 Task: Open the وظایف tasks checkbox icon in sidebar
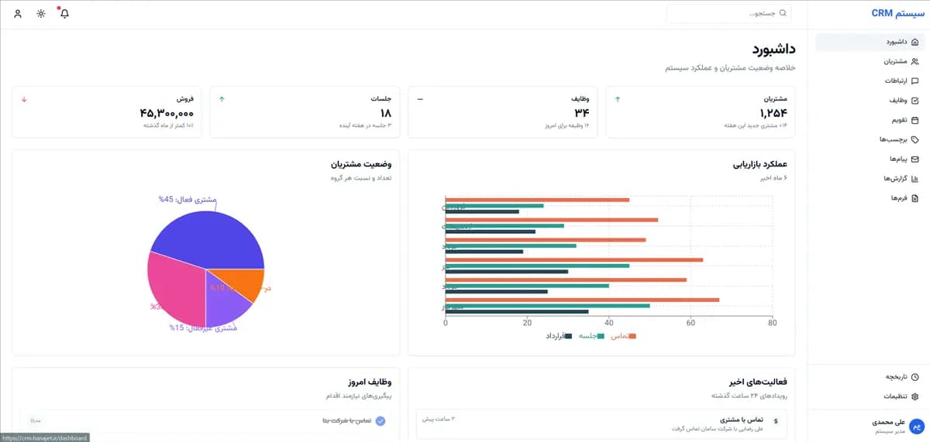point(914,101)
